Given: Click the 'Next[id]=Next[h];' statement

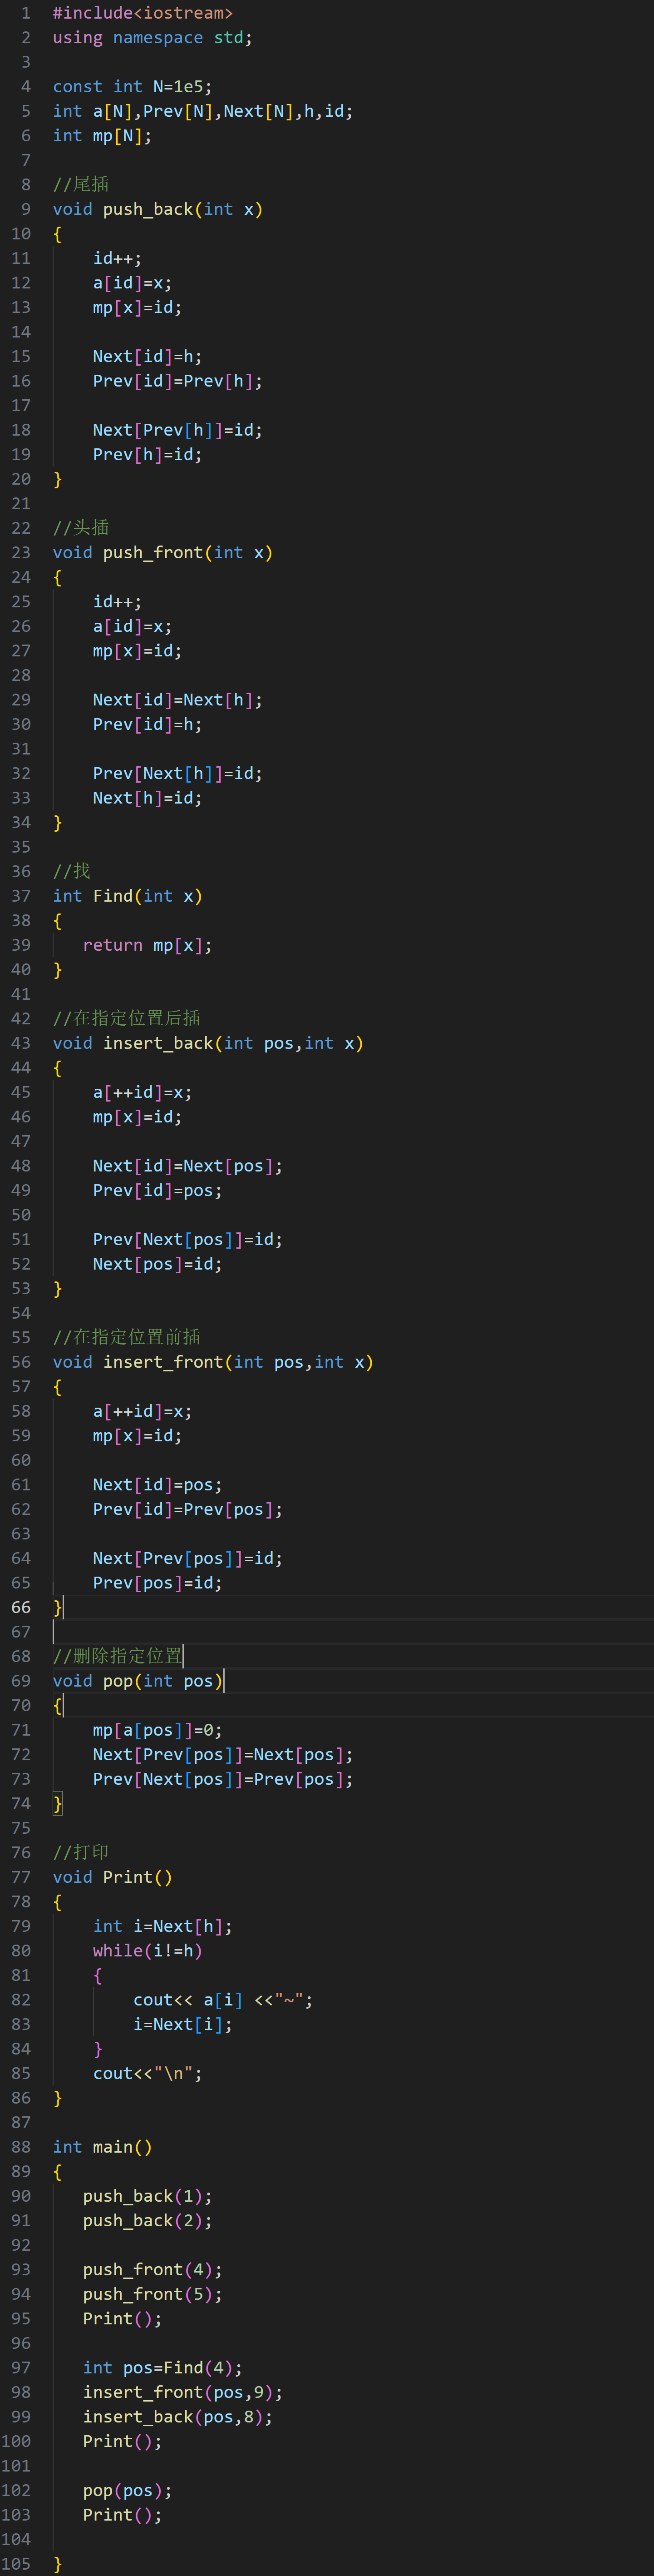Looking at the screenshot, I should point(178,700).
